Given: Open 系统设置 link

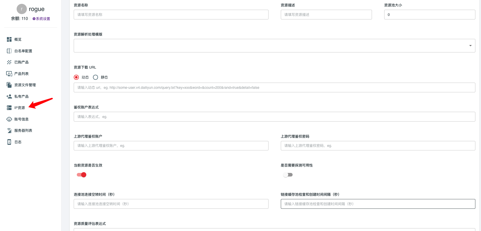Looking at the screenshot, I should 43,19.
